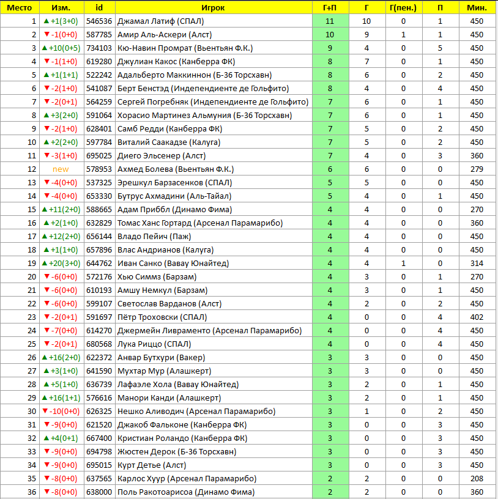This screenshot has height=499, width=498.
Task: Click change cell '+10(0+5)'
Action: (61, 48)
